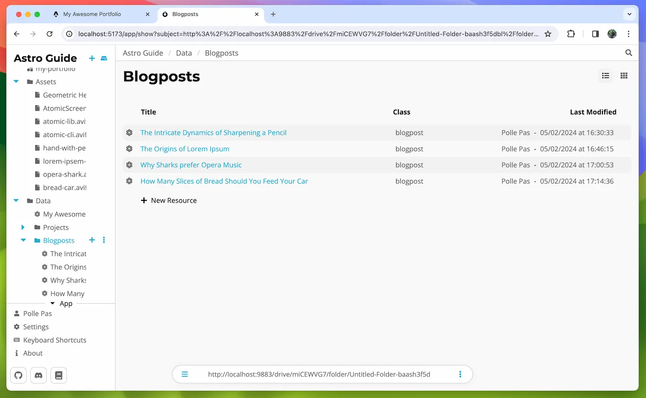Switch to grid view
This screenshot has height=398, width=646.
pos(624,76)
